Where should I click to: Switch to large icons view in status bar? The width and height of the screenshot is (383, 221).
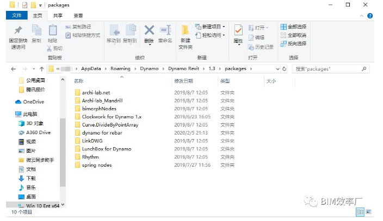coord(369,212)
